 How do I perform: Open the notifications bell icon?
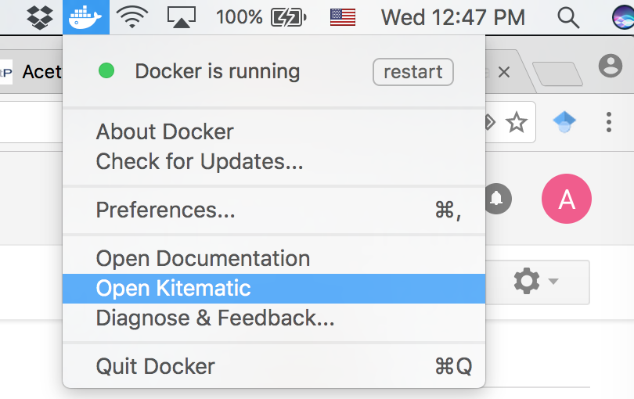click(496, 199)
